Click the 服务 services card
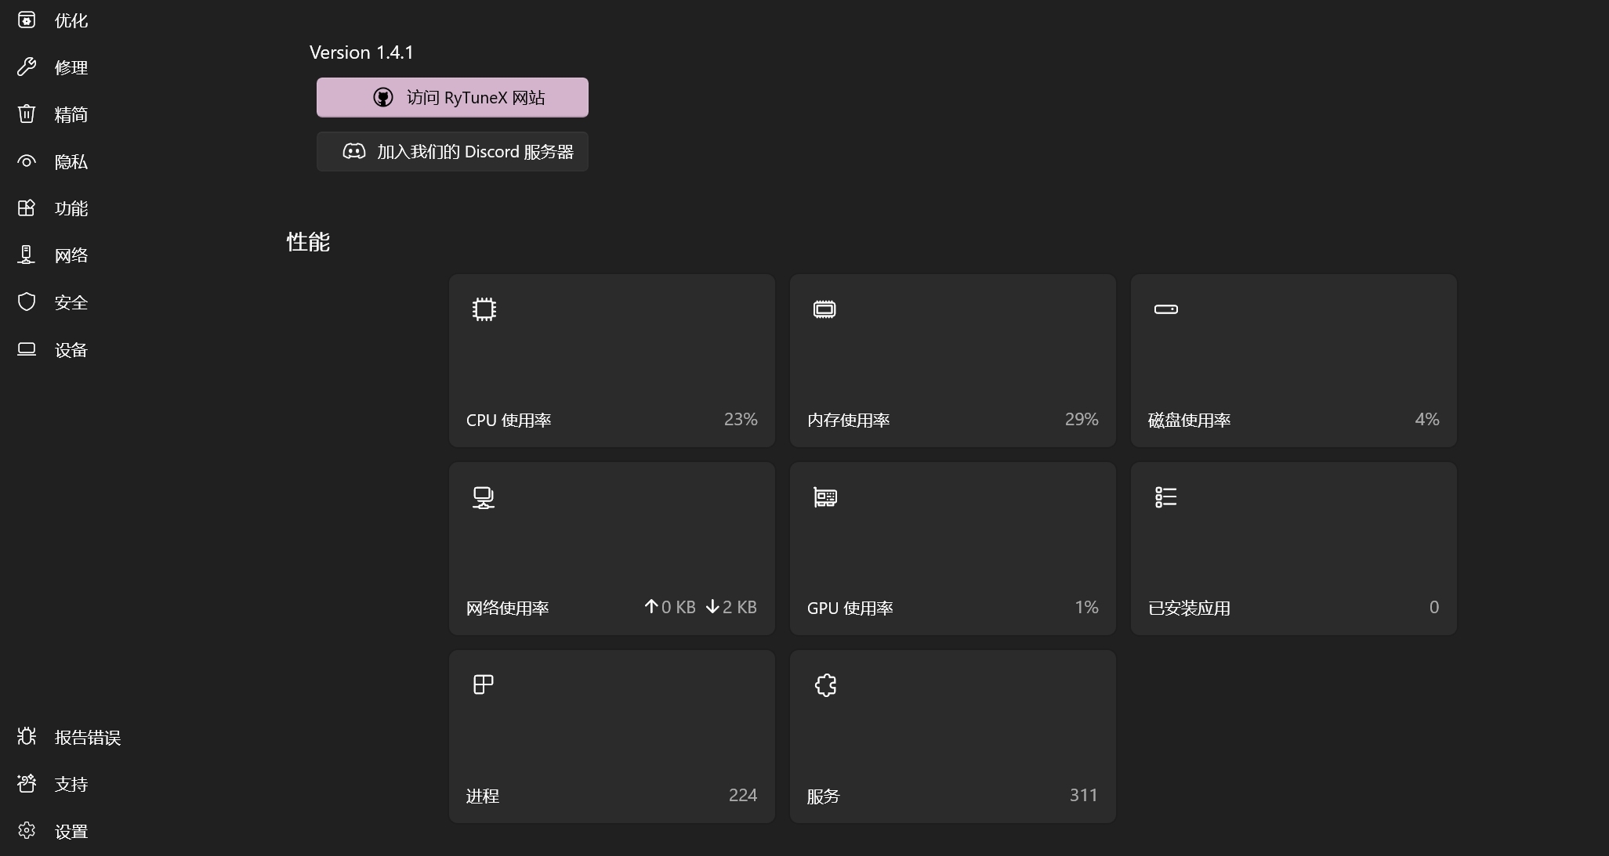The image size is (1609, 856). [951, 736]
